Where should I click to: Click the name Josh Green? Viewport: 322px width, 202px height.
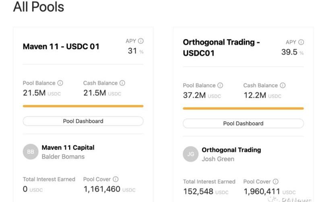click(218, 159)
